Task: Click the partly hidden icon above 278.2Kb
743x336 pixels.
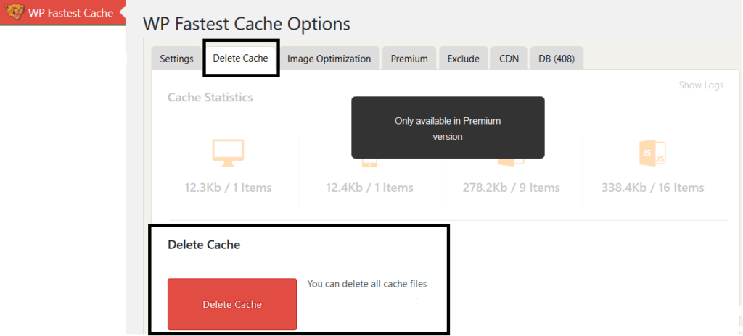Action: pyautogui.click(x=510, y=162)
